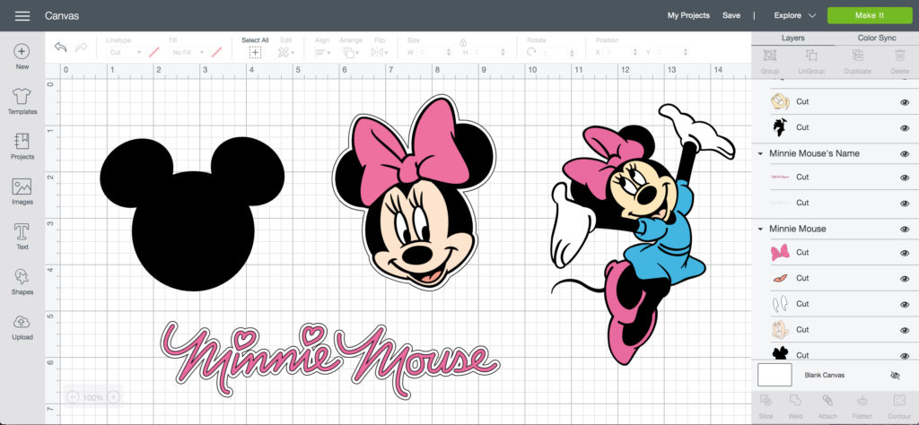Hide the white gloves outline Cut layer
The width and height of the screenshot is (919, 425).
pos(905,305)
